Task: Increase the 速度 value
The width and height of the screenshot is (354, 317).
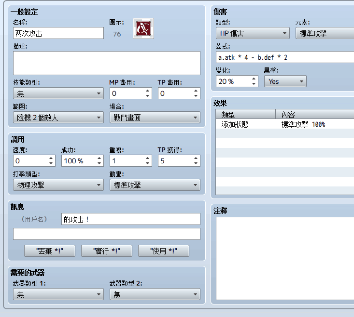Action: [x=51, y=158]
